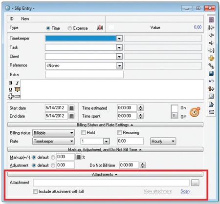Minimize the Slip Entry window
Viewport: 220px width, 204px height.
click(187, 8)
